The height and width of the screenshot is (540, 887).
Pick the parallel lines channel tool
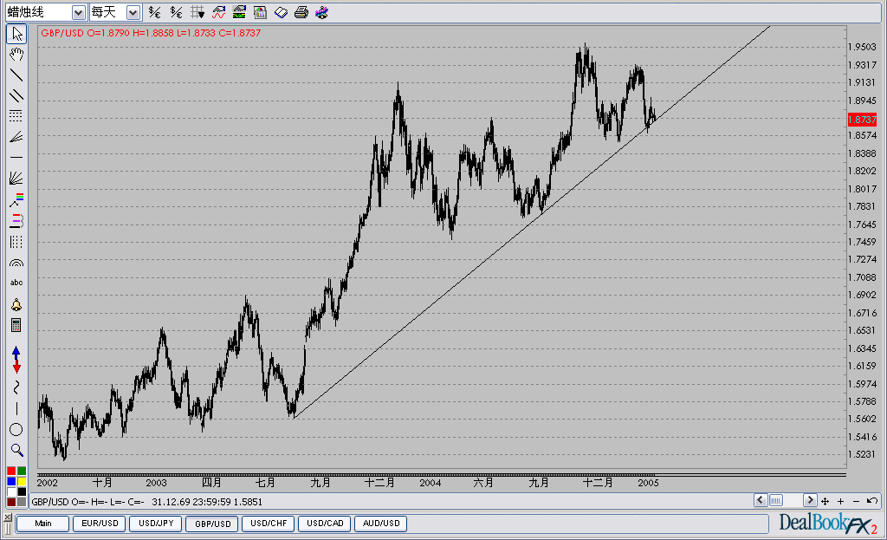(x=16, y=95)
